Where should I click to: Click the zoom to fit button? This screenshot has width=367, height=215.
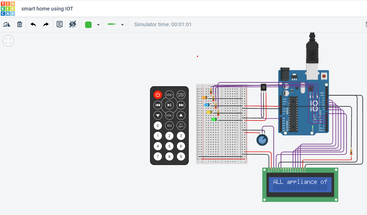click(8, 41)
